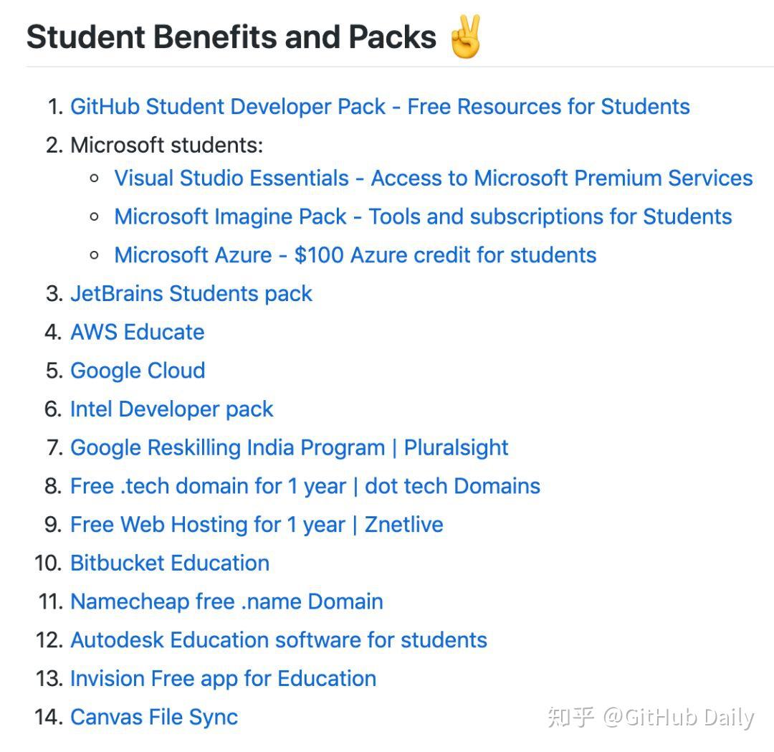Open Intel Developer pack link

[172, 409]
